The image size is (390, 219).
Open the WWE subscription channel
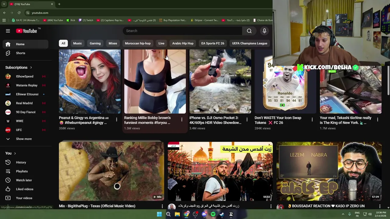26,121
